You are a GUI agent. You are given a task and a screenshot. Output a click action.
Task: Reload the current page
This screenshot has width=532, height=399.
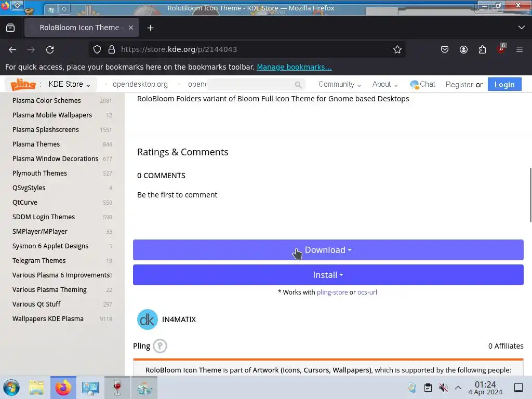coord(50,49)
